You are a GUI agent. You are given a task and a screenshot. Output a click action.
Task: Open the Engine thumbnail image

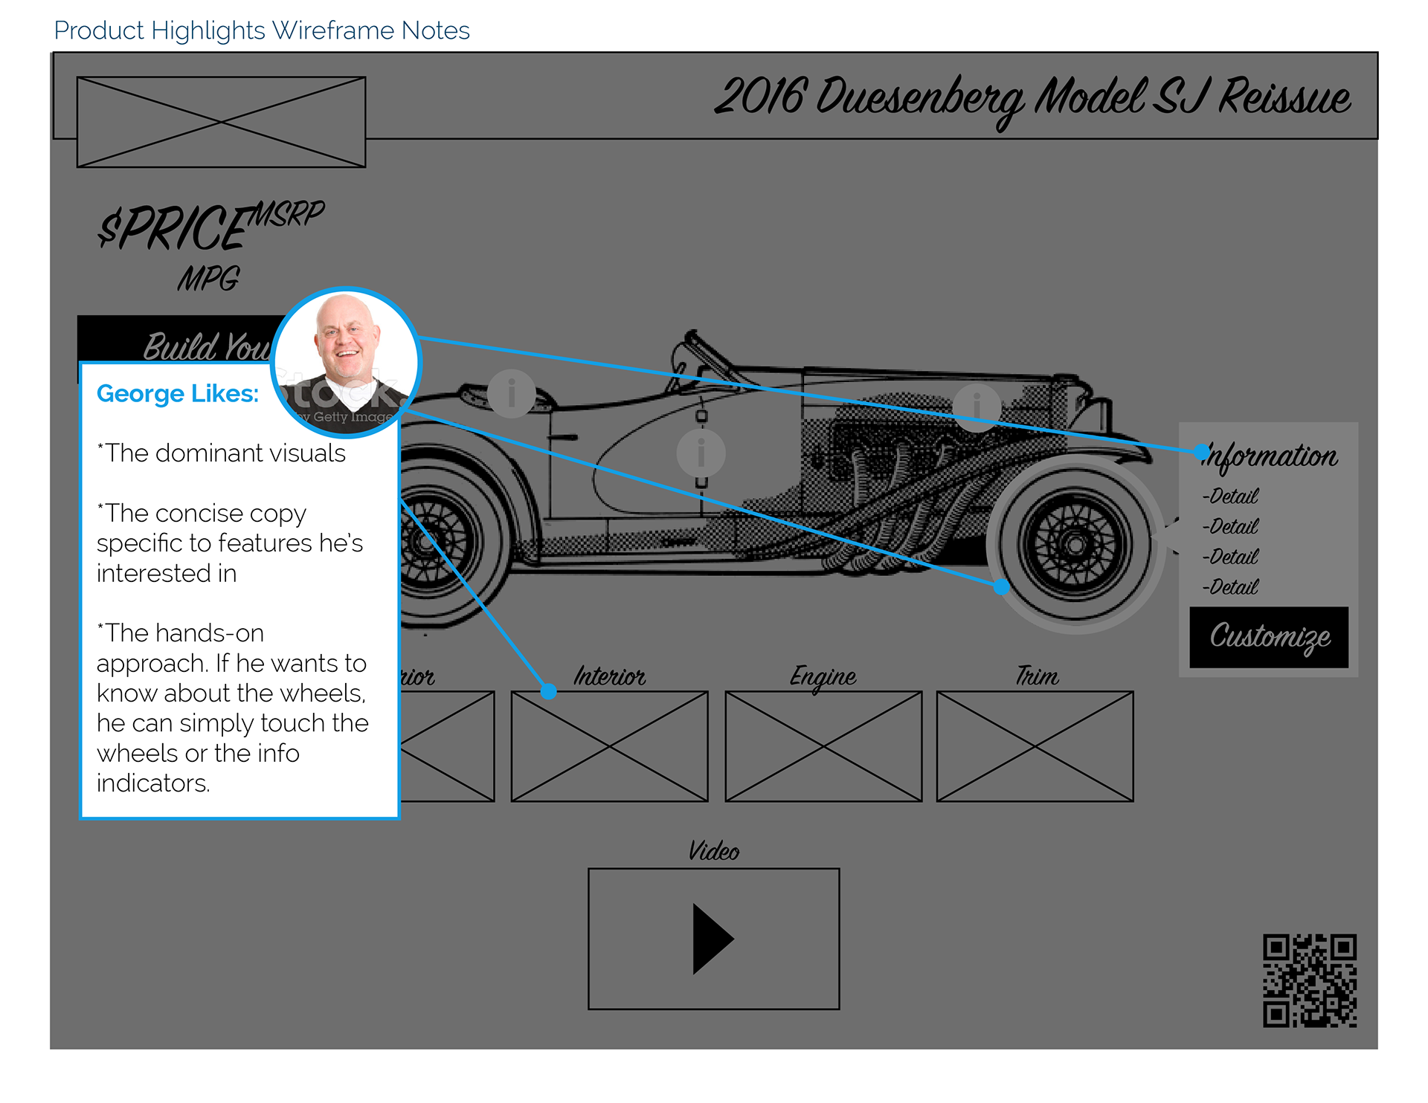tap(823, 746)
